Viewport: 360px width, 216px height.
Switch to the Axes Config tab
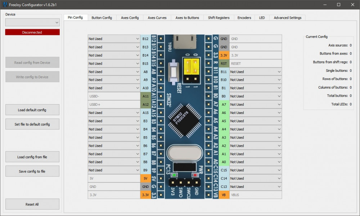(x=130, y=18)
